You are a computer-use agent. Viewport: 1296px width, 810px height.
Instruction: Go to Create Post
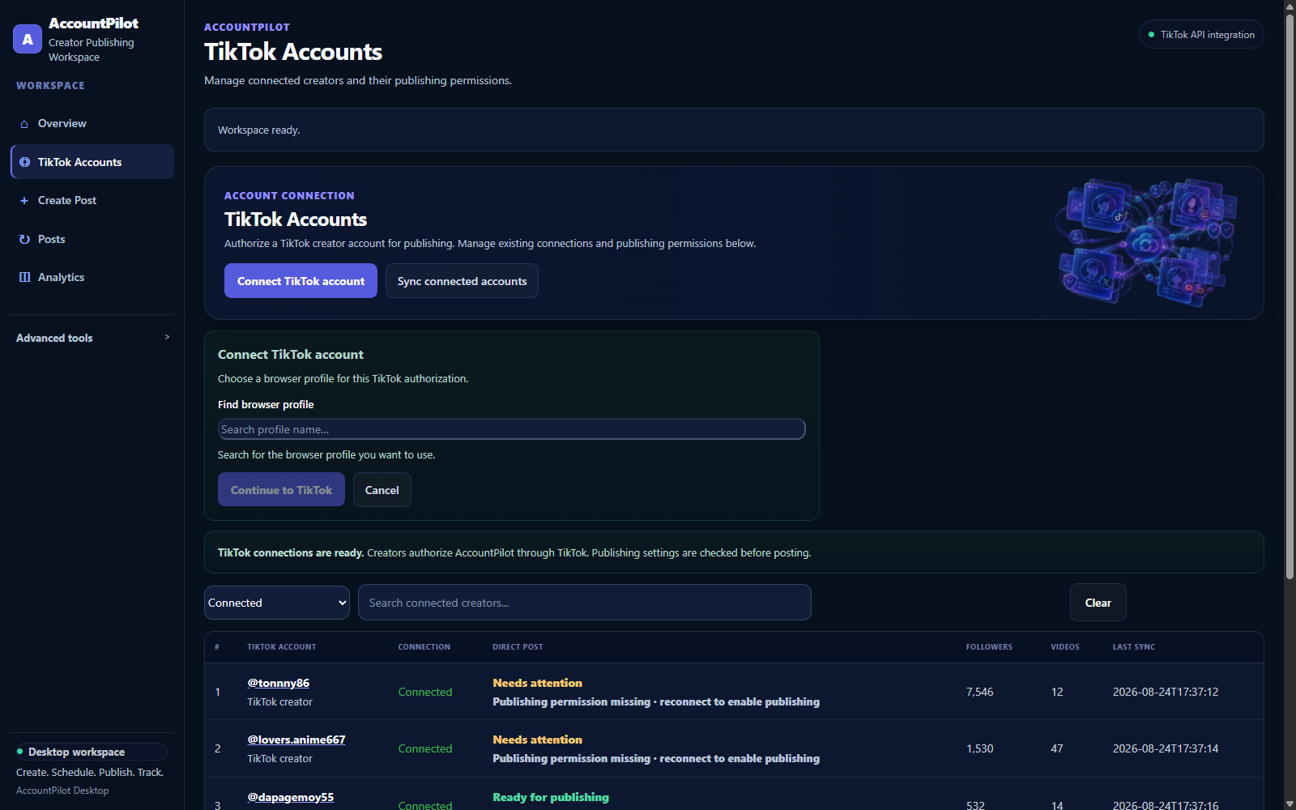click(x=92, y=200)
